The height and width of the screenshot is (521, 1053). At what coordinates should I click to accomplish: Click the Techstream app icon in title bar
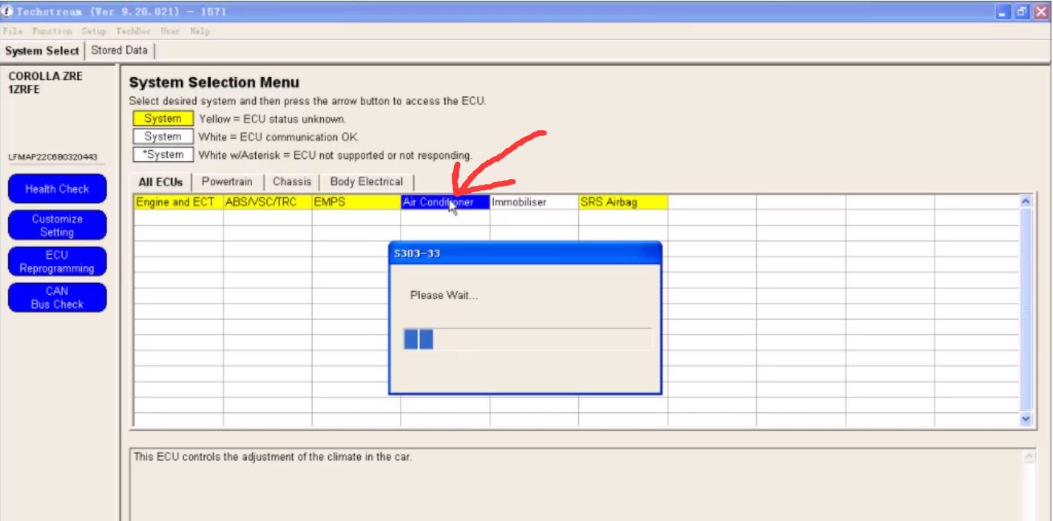point(7,12)
